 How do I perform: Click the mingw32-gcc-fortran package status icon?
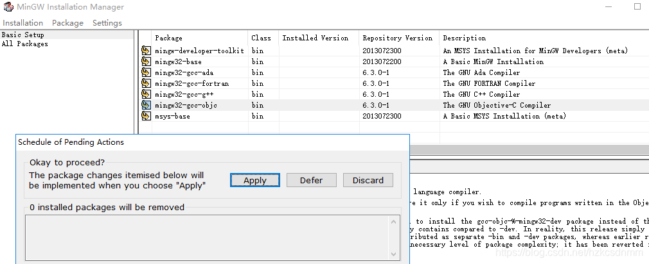tap(146, 83)
